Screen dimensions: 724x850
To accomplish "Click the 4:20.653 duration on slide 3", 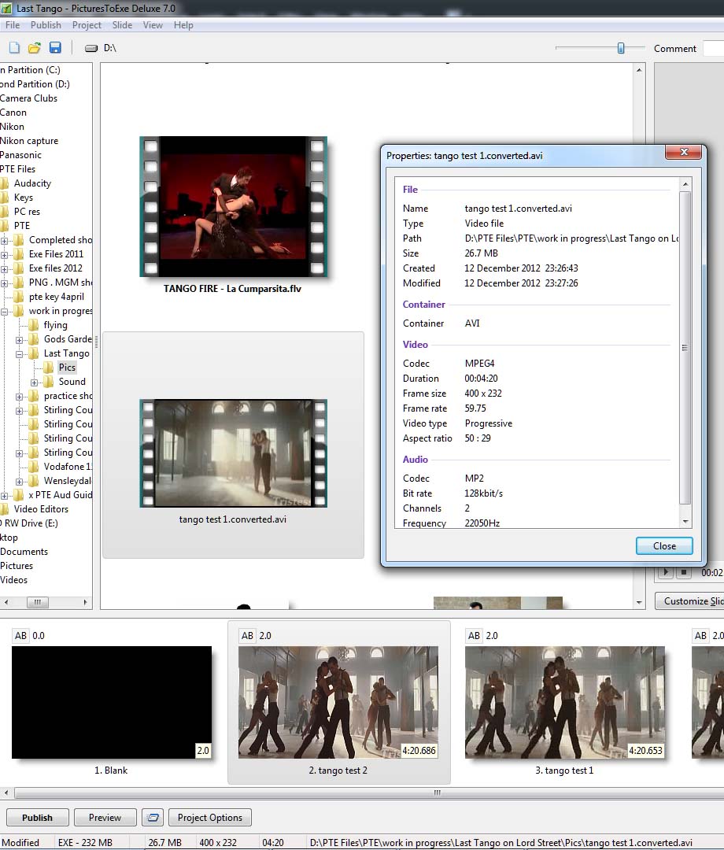I will tap(645, 750).
